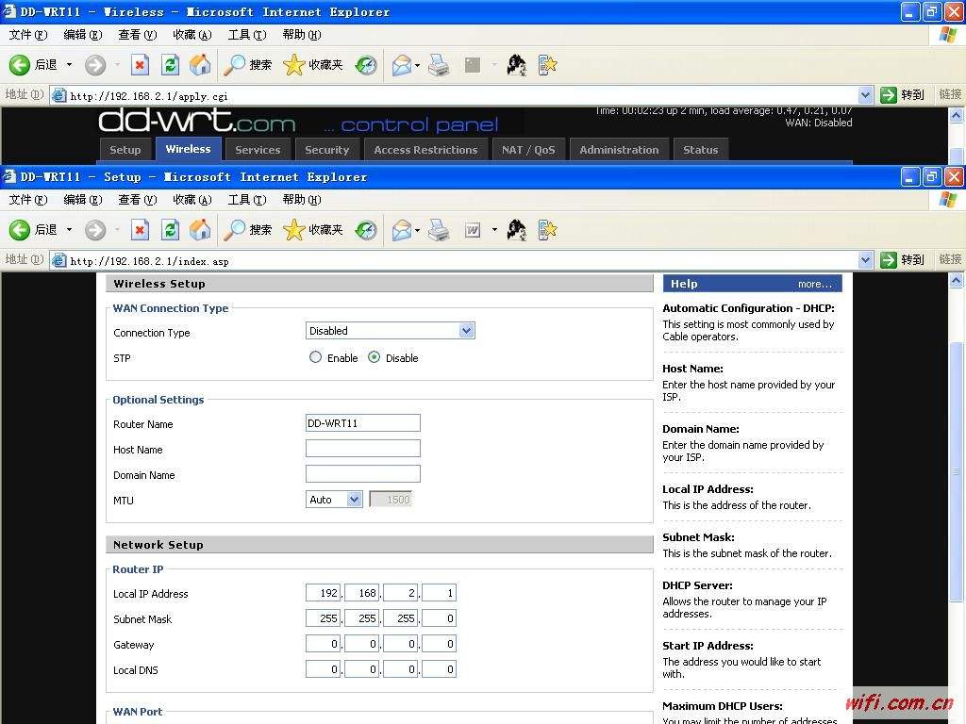Viewport: 966px width, 724px height.
Task: Click the Local DNS last octet field
Action: 440,669
